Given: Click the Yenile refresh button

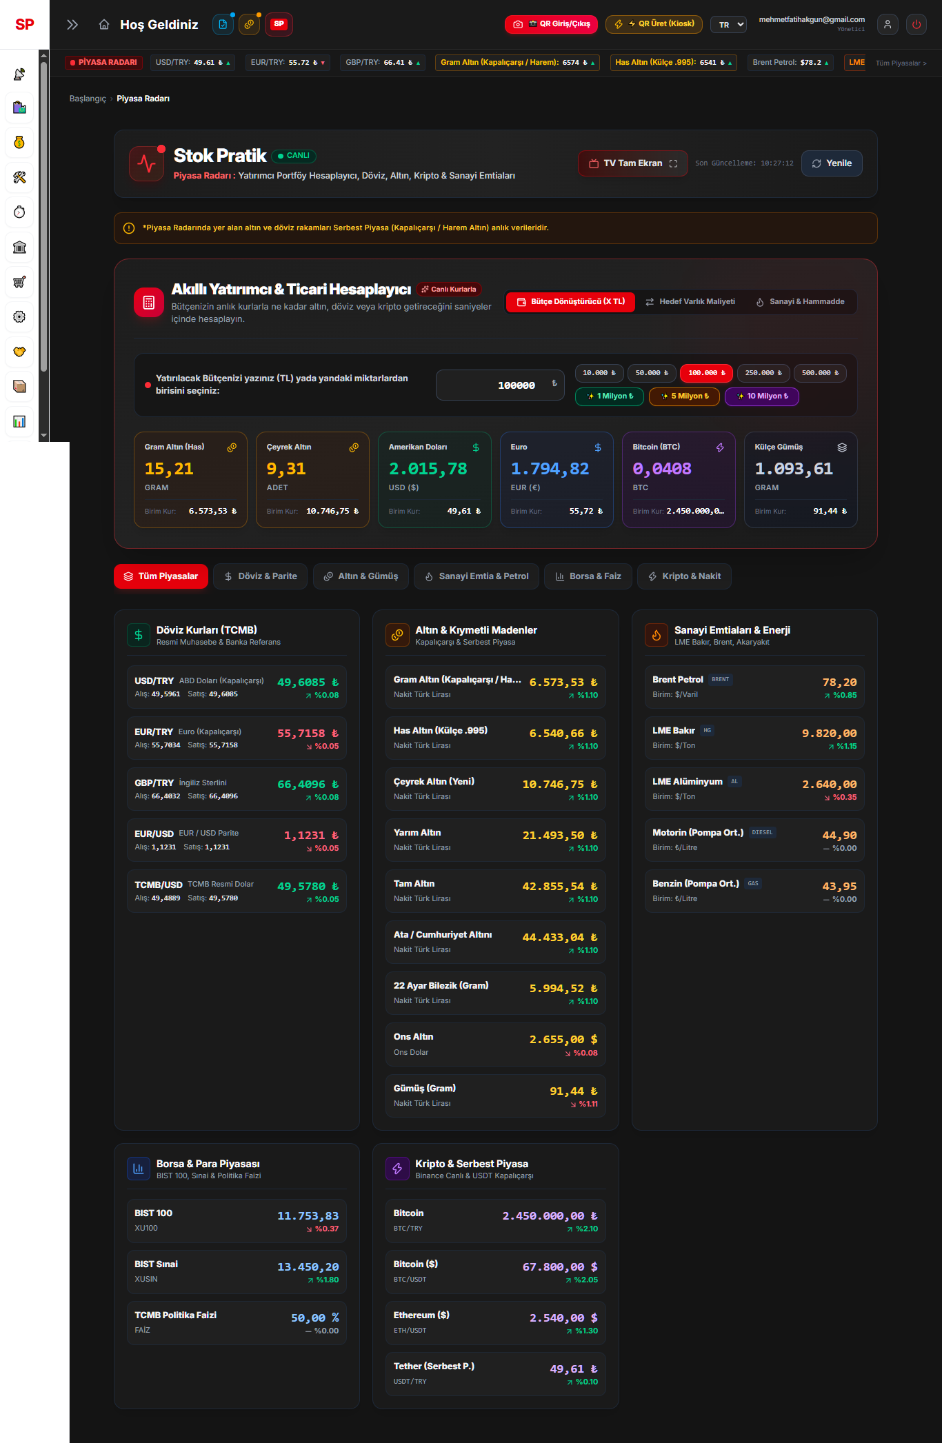Looking at the screenshot, I should coord(832,163).
